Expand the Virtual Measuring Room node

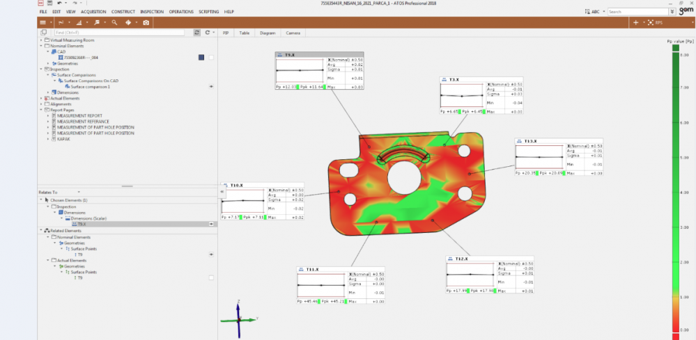[x=40, y=40]
